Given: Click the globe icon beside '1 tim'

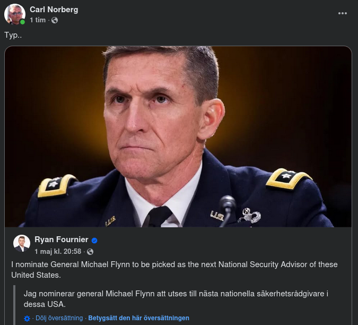Looking at the screenshot, I should click(x=55, y=20).
